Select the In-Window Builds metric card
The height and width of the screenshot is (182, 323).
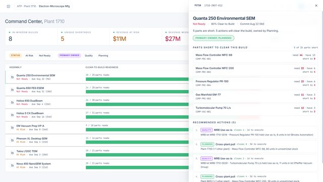[31, 36]
